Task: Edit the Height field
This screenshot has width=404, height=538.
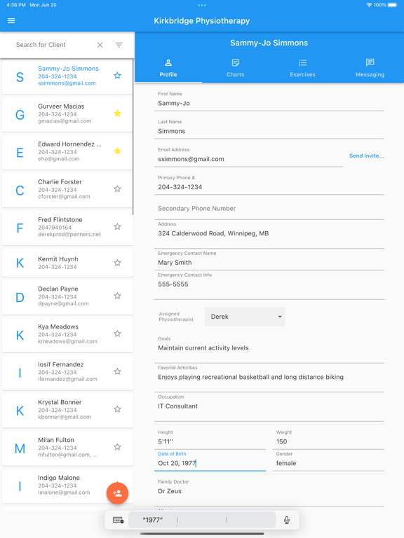Action: click(x=210, y=439)
